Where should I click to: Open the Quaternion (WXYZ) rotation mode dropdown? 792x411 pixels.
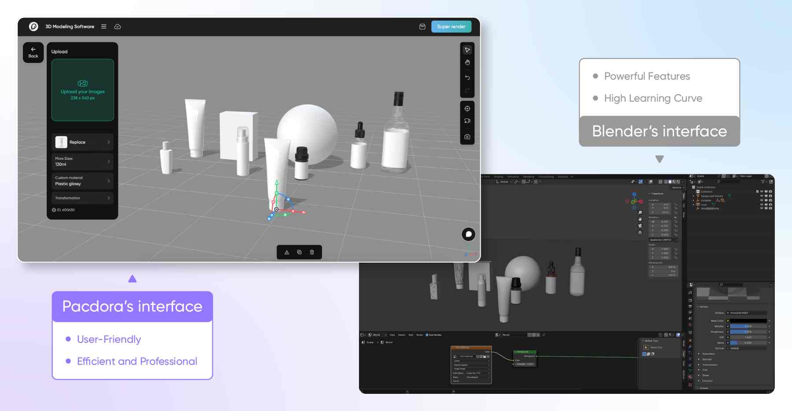[663, 240]
